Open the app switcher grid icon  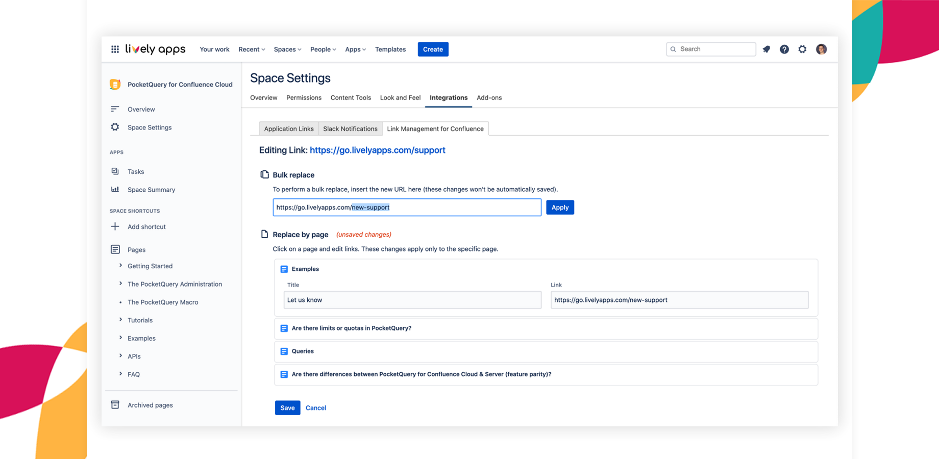pyautogui.click(x=115, y=49)
